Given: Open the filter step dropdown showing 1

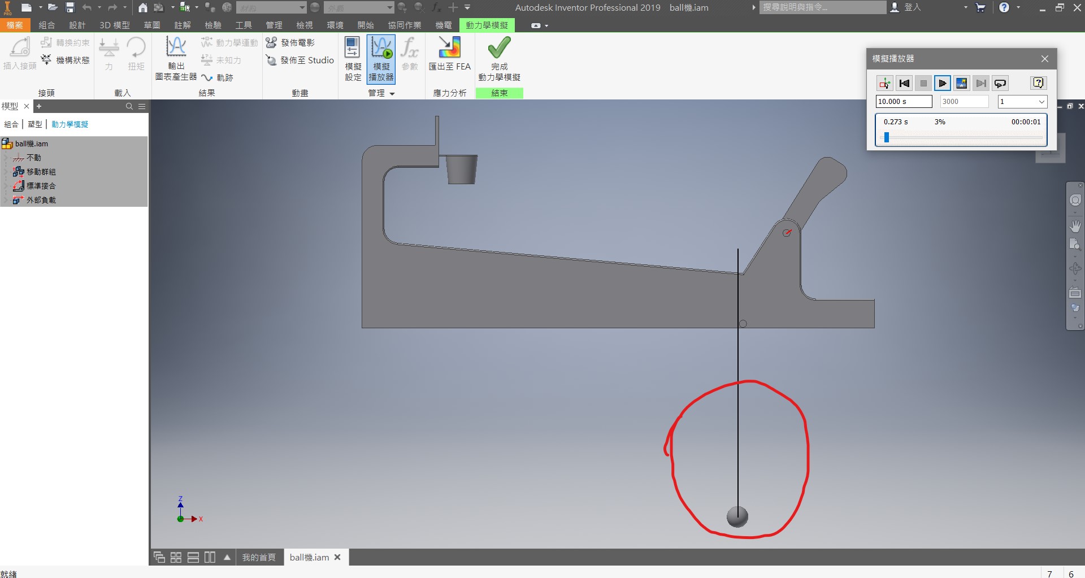Looking at the screenshot, I should tap(1022, 102).
